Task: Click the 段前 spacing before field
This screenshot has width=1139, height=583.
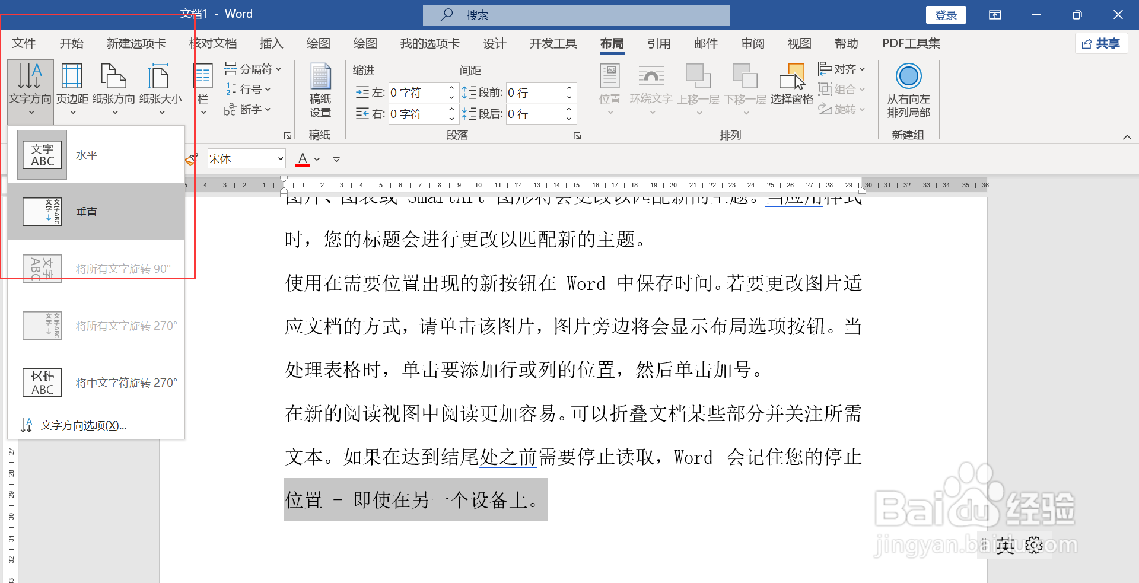Action: [x=534, y=93]
